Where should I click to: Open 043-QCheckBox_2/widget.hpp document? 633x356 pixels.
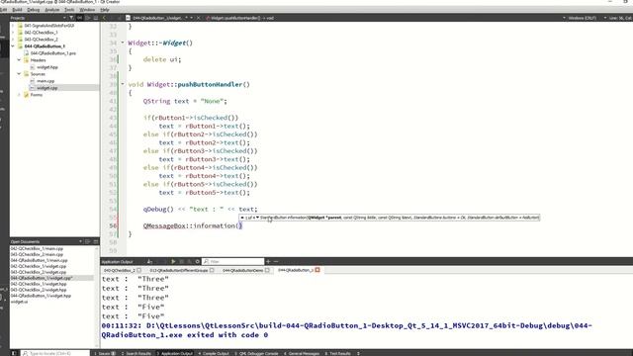click(x=39, y=290)
